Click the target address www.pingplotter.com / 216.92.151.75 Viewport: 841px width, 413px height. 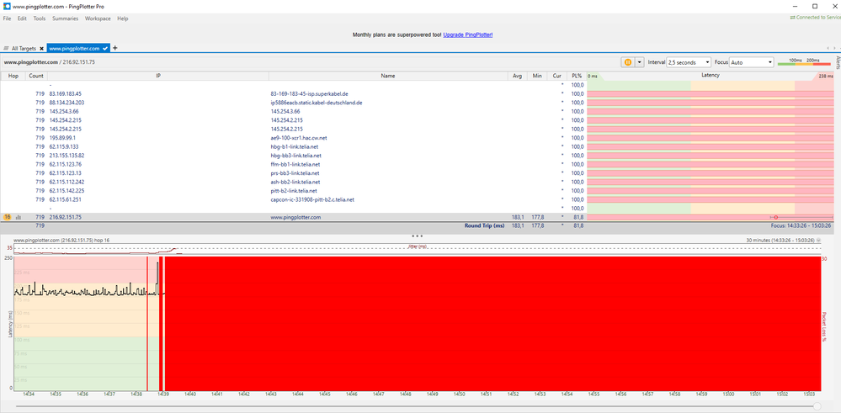click(x=50, y=62)
